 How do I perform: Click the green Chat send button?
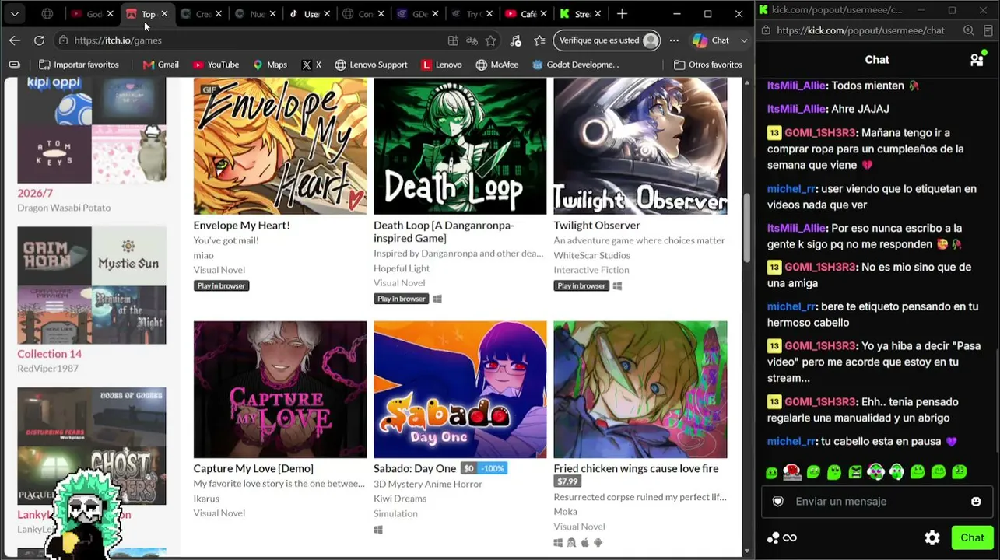click(x=972, y=537)
